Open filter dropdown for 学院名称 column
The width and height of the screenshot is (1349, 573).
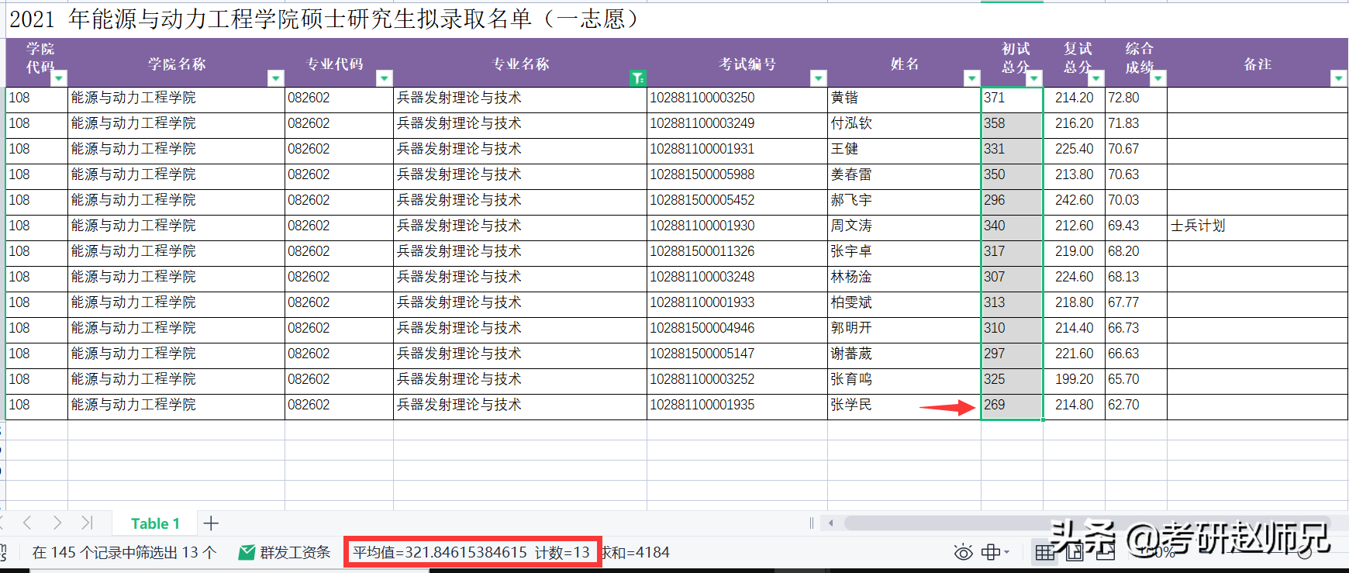tap(276, 78)
